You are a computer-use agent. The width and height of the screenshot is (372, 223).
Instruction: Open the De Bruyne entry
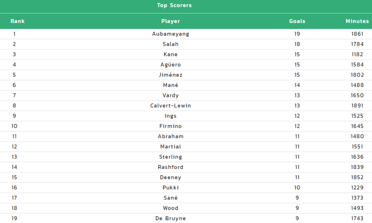coord(171,218)
